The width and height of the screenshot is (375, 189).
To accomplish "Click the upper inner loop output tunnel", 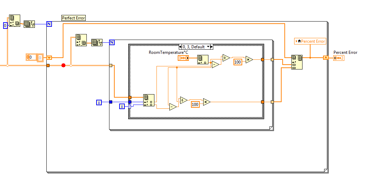I will coord(272,60).
